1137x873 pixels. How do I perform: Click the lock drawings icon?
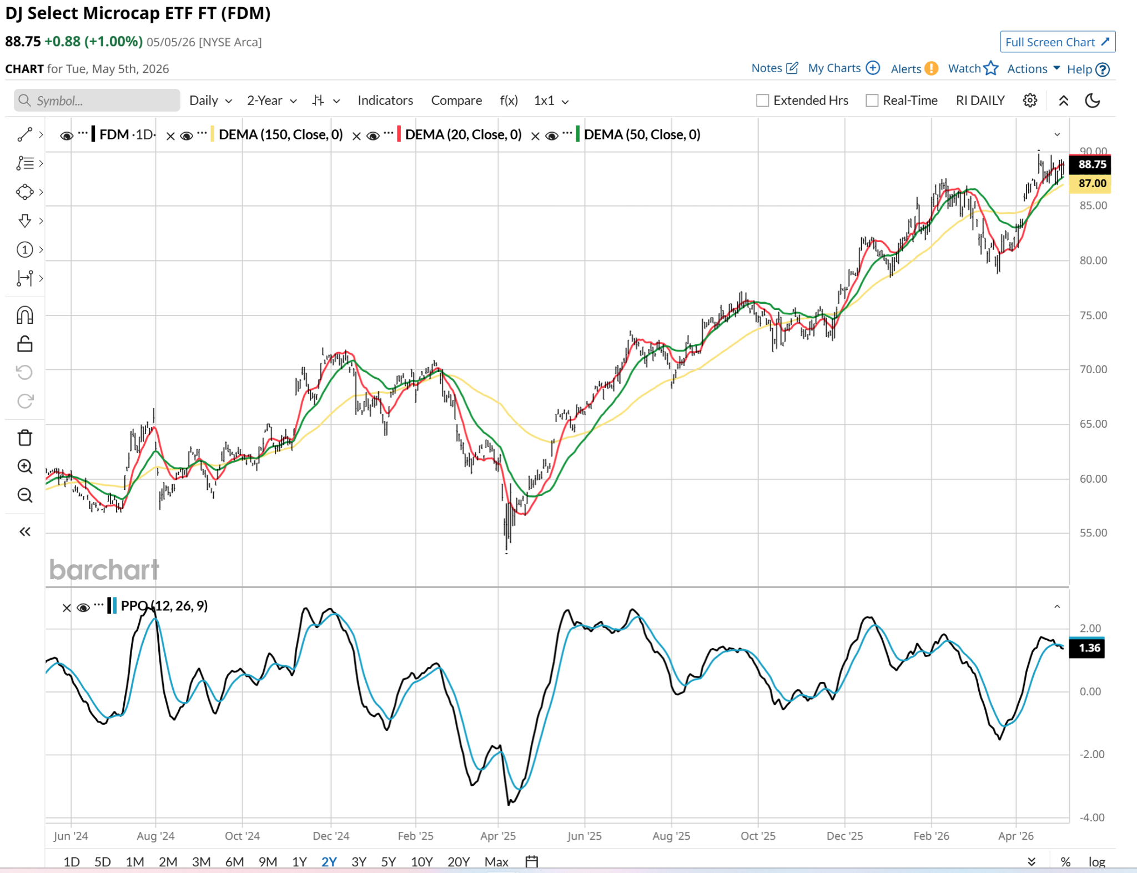25,344
